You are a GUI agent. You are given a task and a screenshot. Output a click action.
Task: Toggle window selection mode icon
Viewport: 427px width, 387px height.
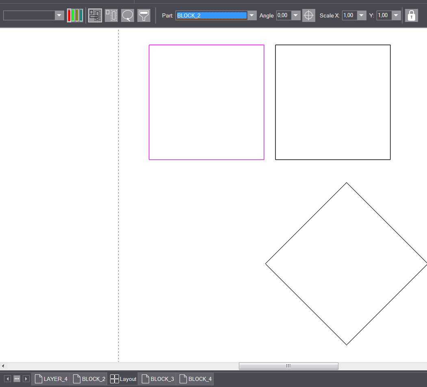click(111, 15)
